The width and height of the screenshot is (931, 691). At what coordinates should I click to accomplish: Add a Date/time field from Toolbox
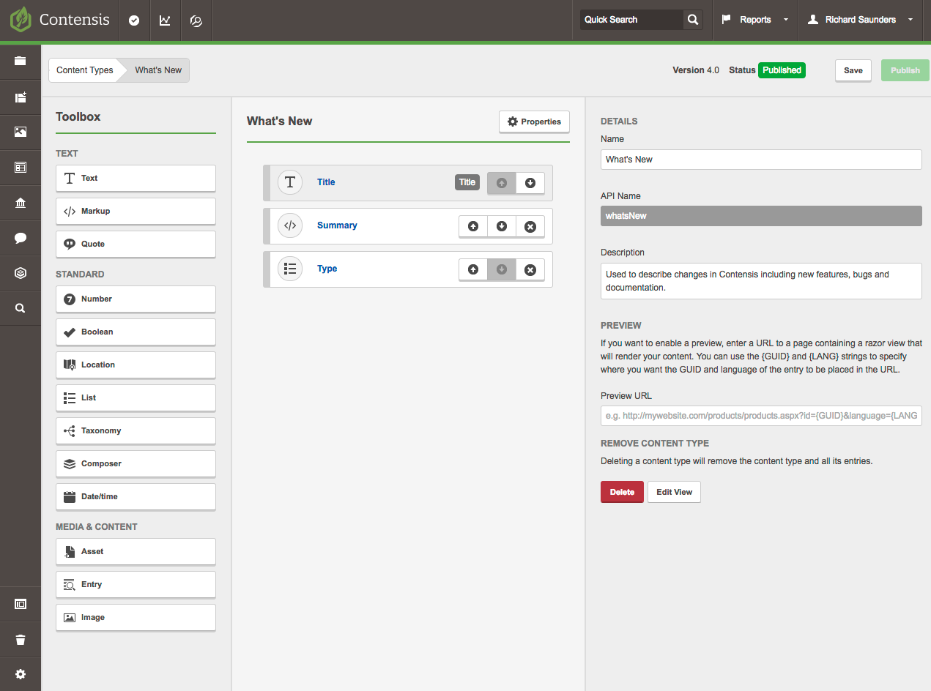pyautogui.click(x=136, y=496)
